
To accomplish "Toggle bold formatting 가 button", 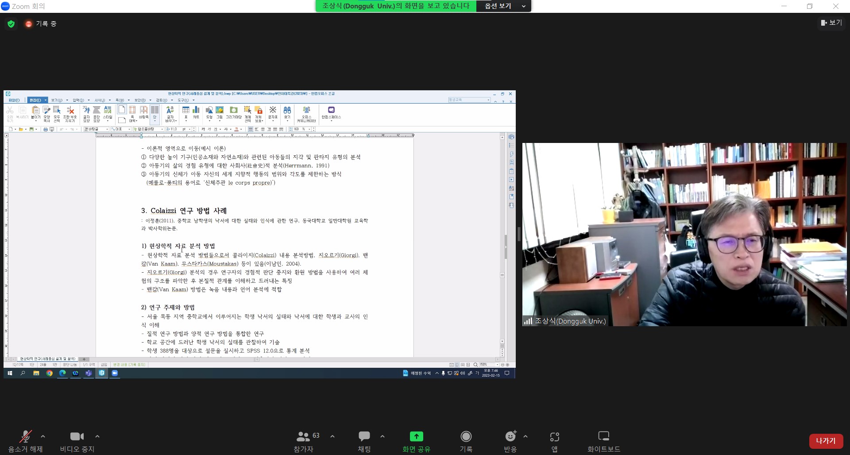I will 203,129.
